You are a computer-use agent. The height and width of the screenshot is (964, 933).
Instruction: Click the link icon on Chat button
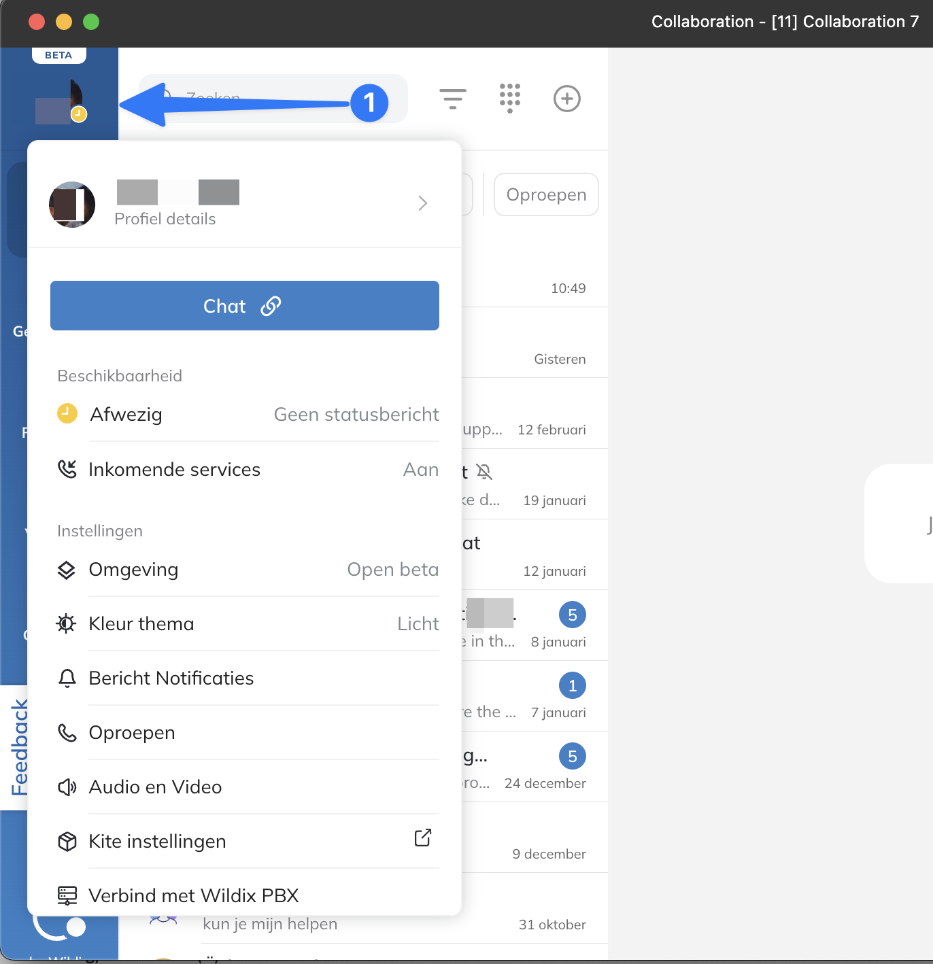[x=271, y=306]
